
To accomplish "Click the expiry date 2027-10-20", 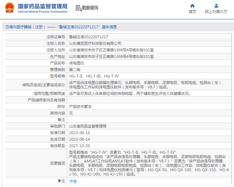I will (79, 146).
